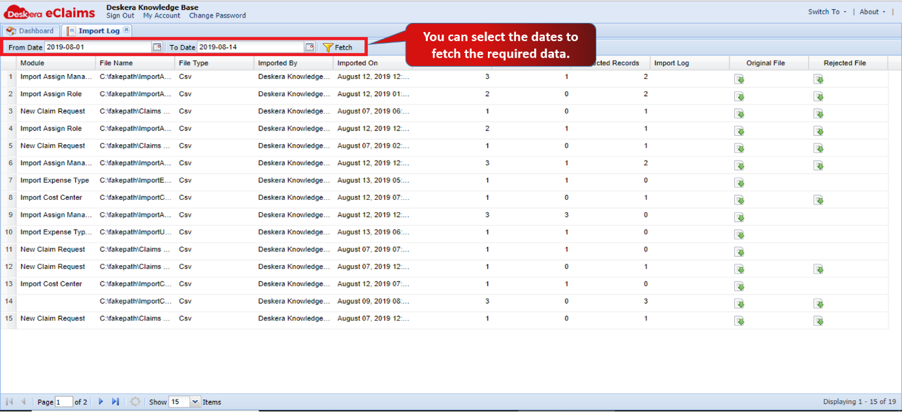Screen dimensions: 902x412
Task: Download original file for row 1
Action: (x=739, y=79)
